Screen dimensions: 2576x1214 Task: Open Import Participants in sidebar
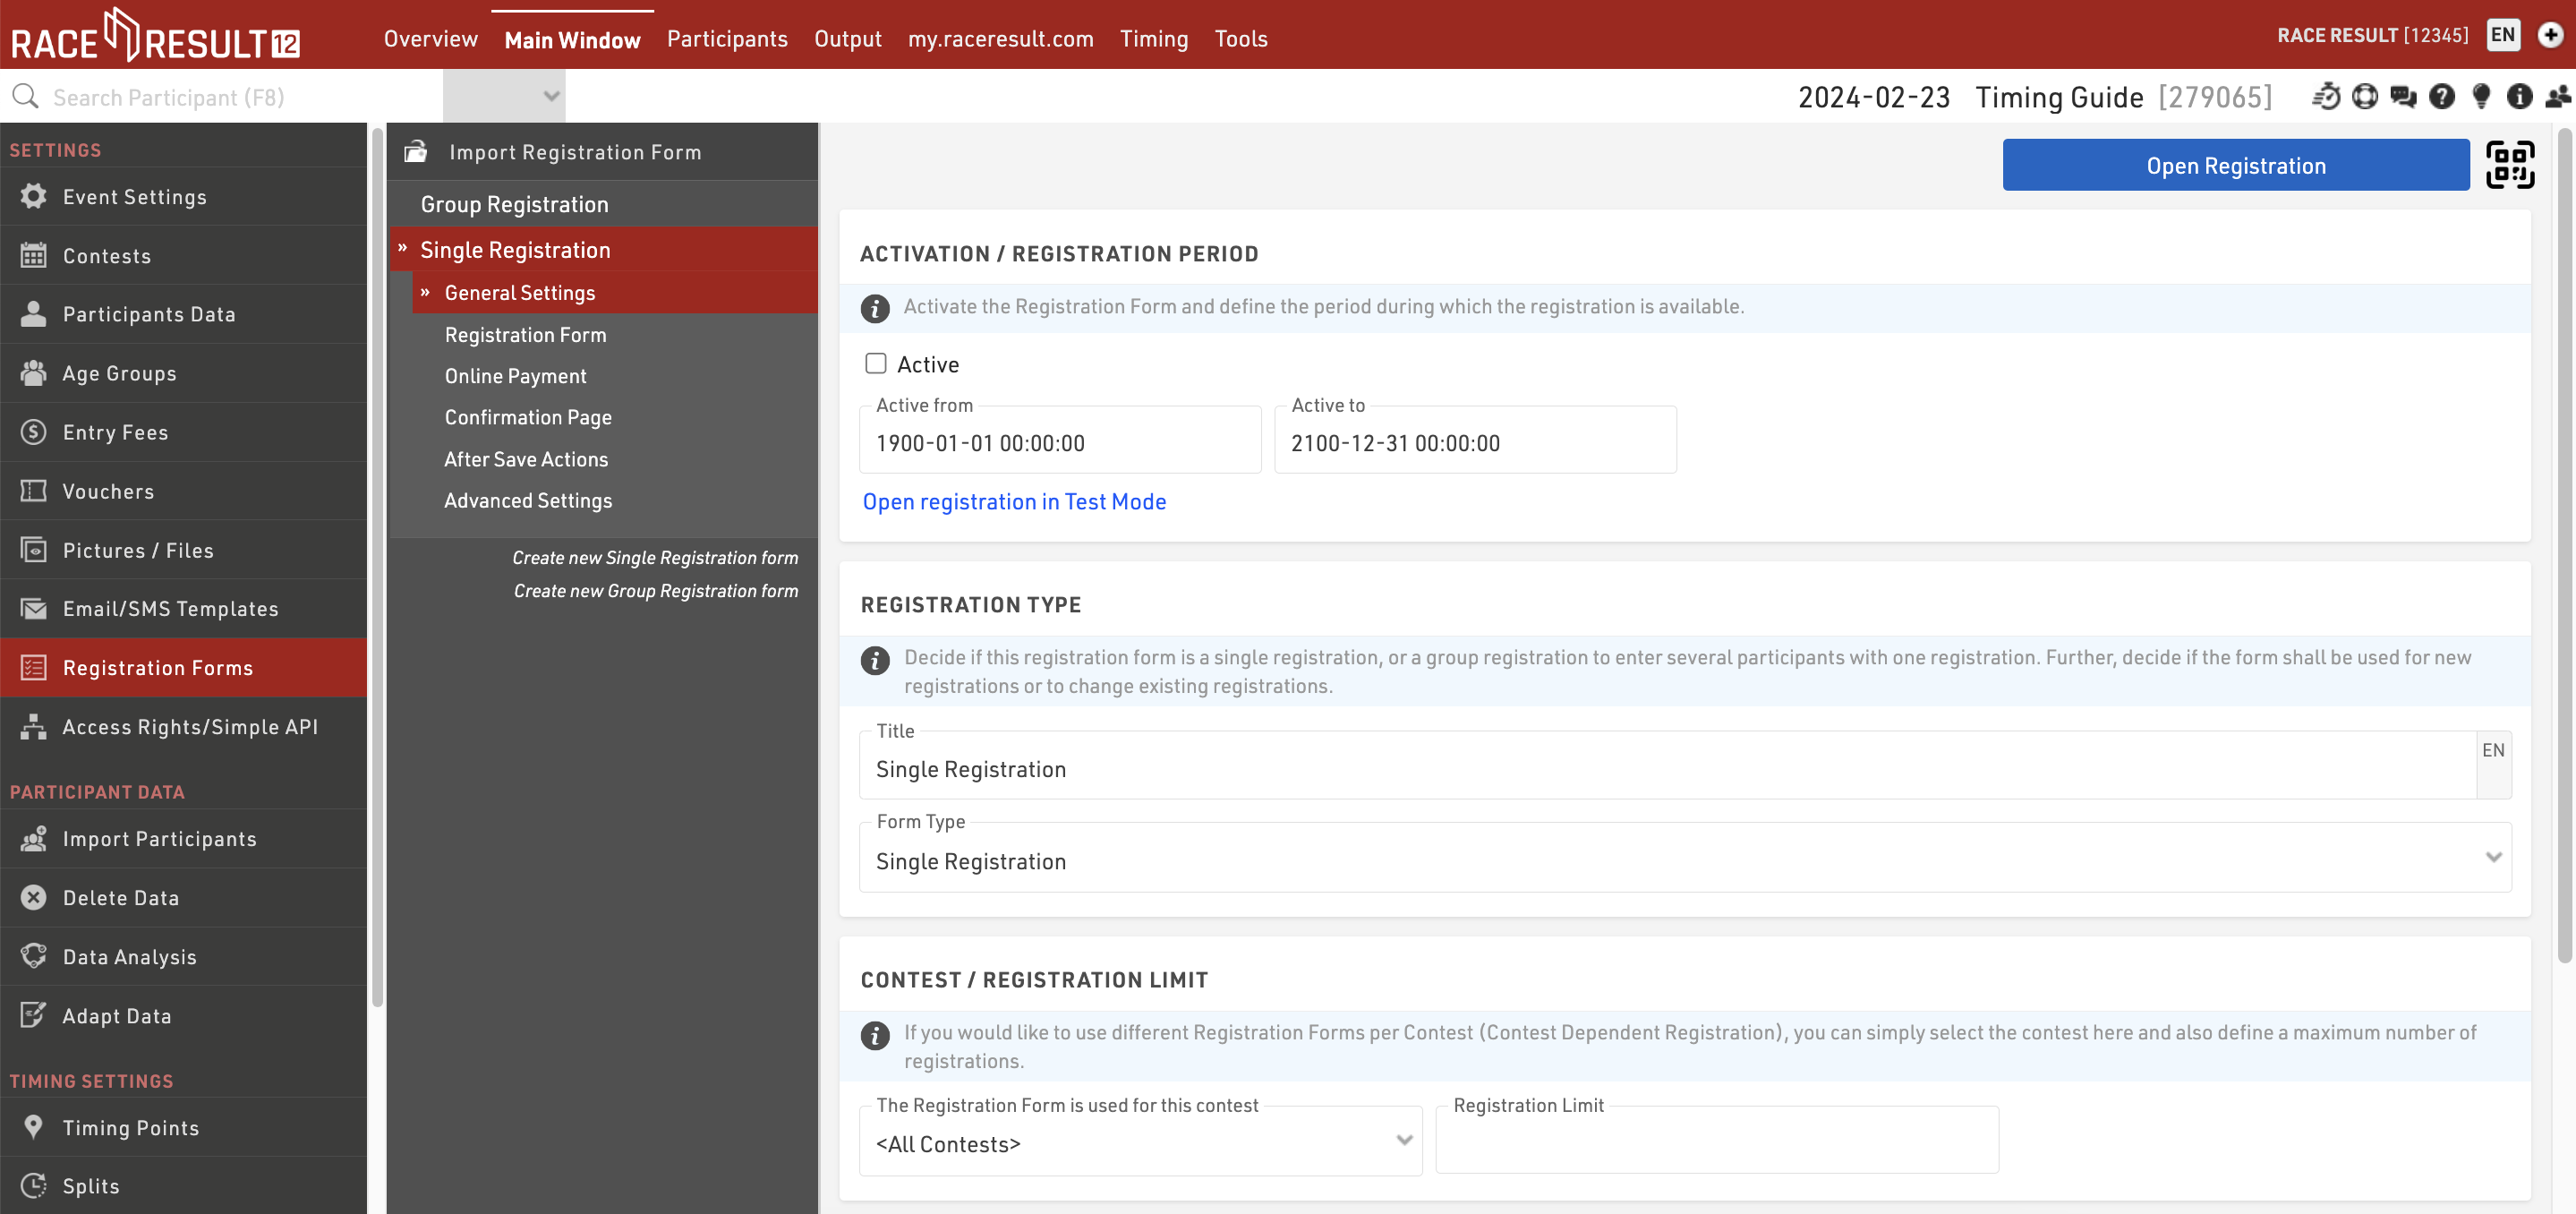pyautogui.click(x=183, y=839)
